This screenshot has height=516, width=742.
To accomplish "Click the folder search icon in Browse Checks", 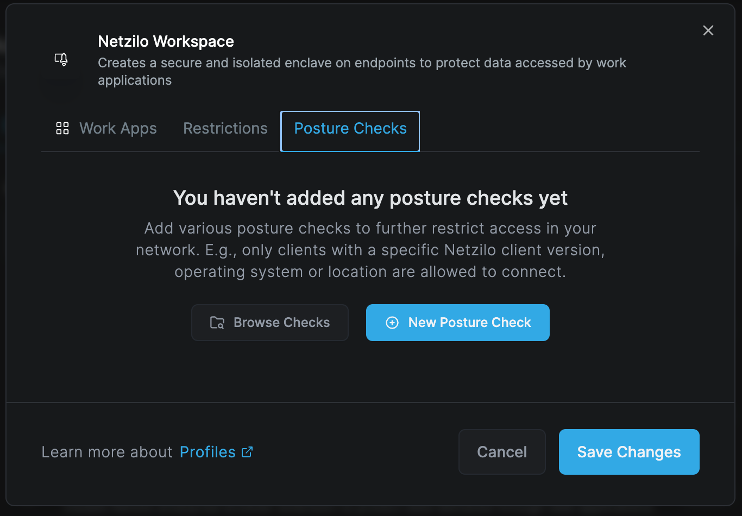I will pos(217,323).
